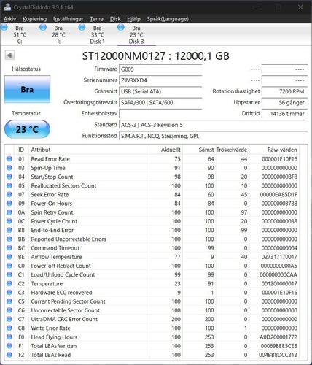Click the Firmware field G005
Viewport: 312px width, 365px height.
pyautogui.click(x=160, y=69)
